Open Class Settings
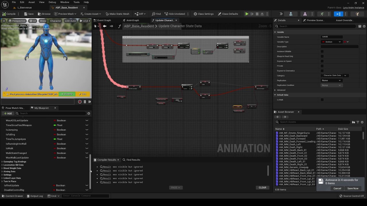Viewport: 367px width, 206px height. 204,14
